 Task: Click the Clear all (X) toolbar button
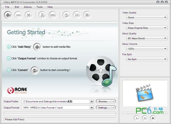click(28, 15)
